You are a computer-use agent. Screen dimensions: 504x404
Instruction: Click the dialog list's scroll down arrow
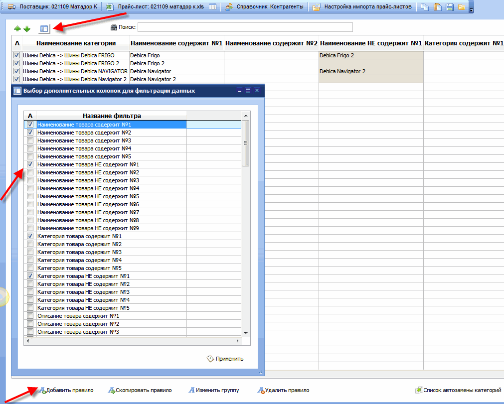[246, 333]
